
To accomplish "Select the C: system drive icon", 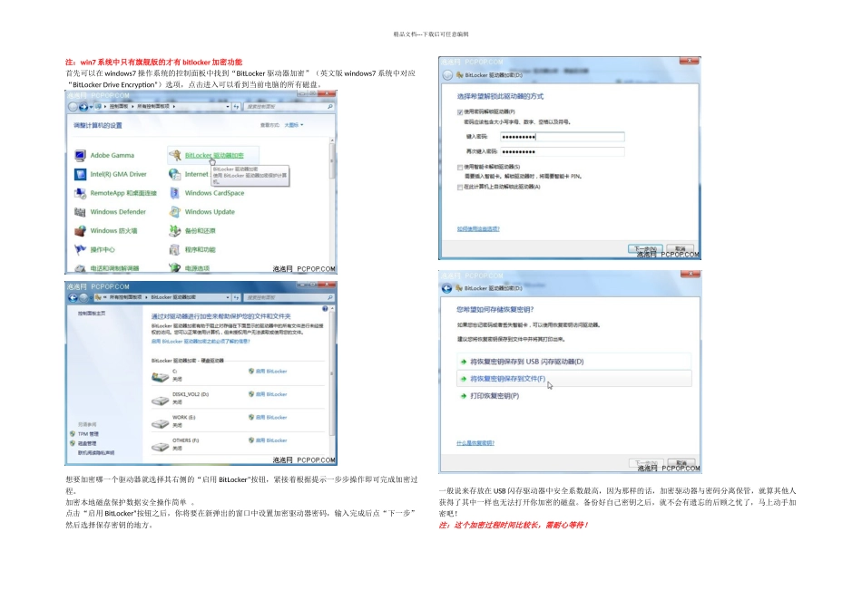I will point(160,377).
